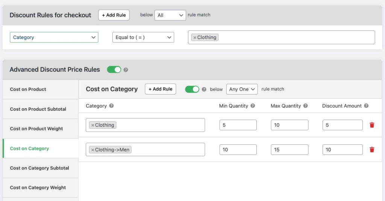This screenshot has height=201, width=385.
Task: Add Rule under Cost on Category
Action: 161,89
